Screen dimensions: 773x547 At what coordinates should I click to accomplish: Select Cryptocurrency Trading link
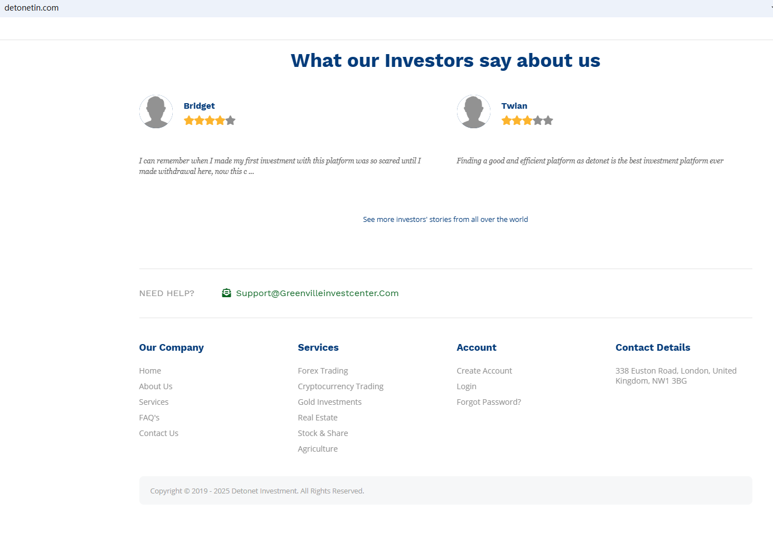click(x=341, y=386)
